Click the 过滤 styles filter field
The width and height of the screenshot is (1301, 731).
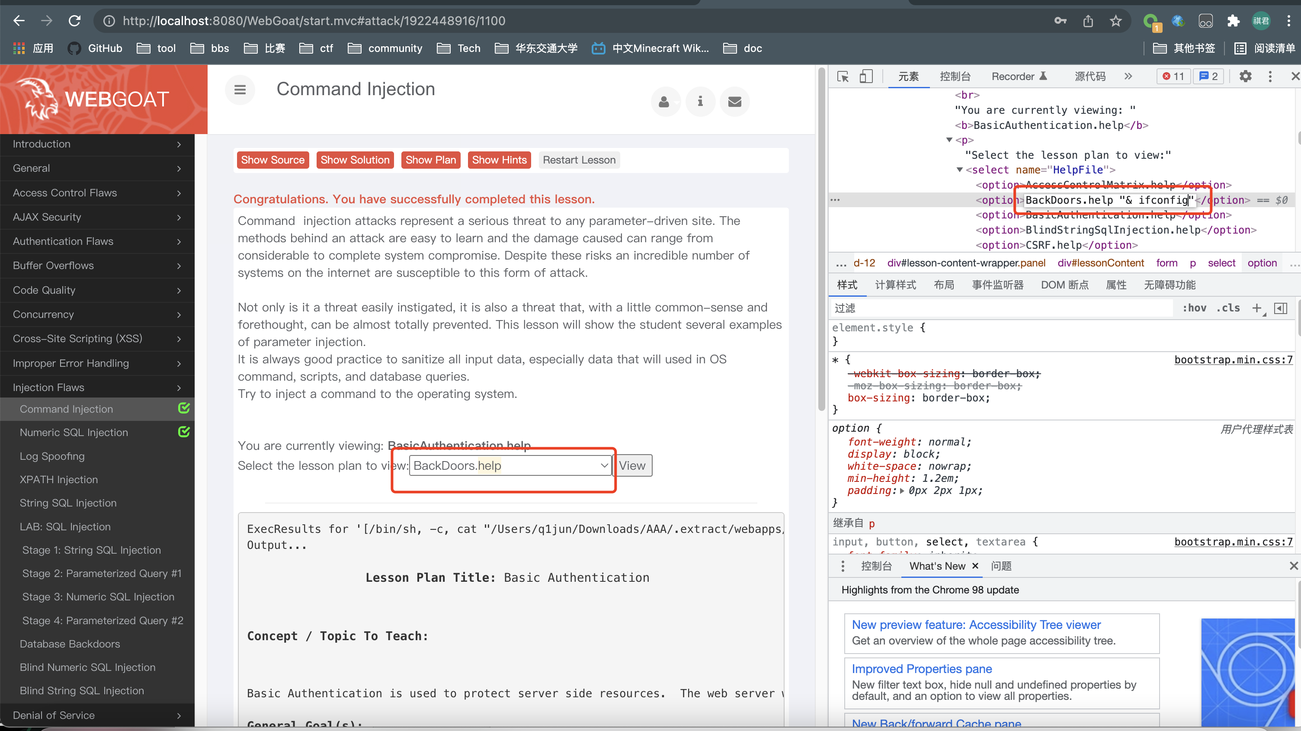(x=1003, y=308)
